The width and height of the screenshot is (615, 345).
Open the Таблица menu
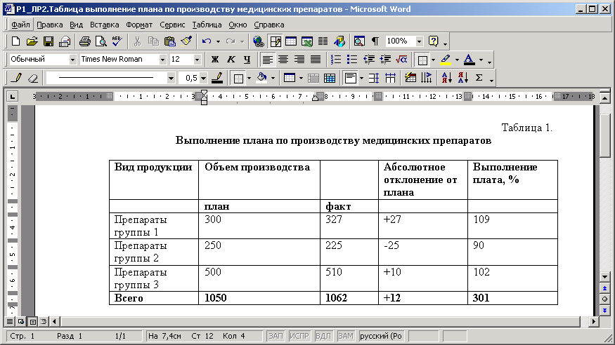pyautogui.click(x=207, y=25)
